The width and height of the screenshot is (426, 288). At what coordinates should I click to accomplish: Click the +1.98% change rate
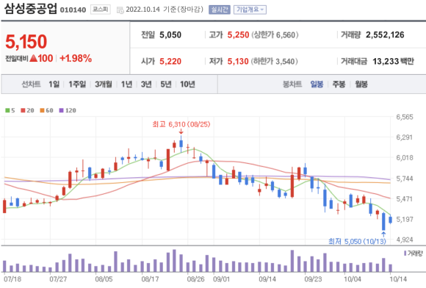tap(76, 58)
